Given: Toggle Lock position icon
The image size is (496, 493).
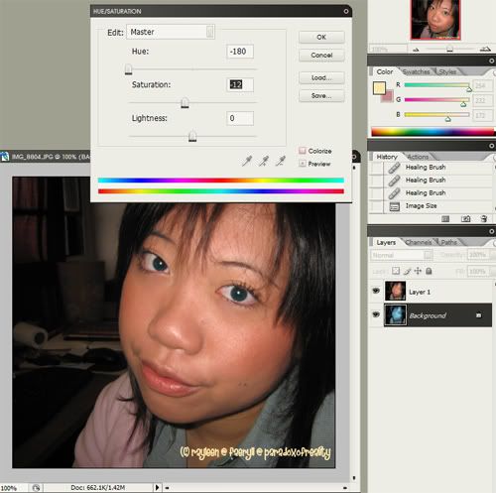Looking at the screenshot, I should click(418, 271).
